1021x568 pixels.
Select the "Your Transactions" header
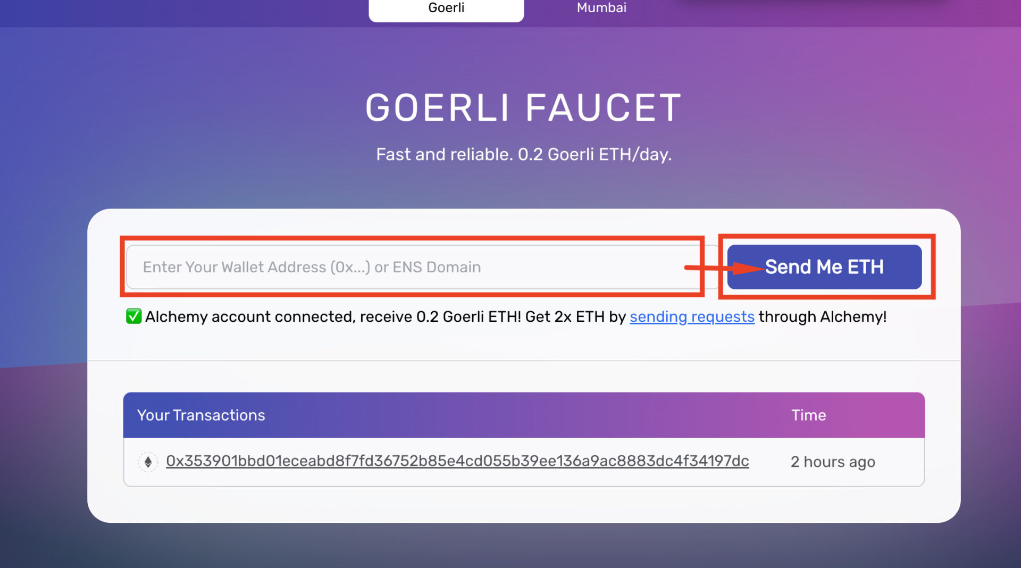click(201, 415)
